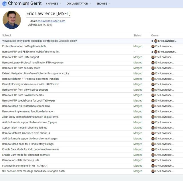Click owner avatar on Align proxy connection timeouts row
The width and height of the screenshot is (183, 181).
[x=153, y=117]
